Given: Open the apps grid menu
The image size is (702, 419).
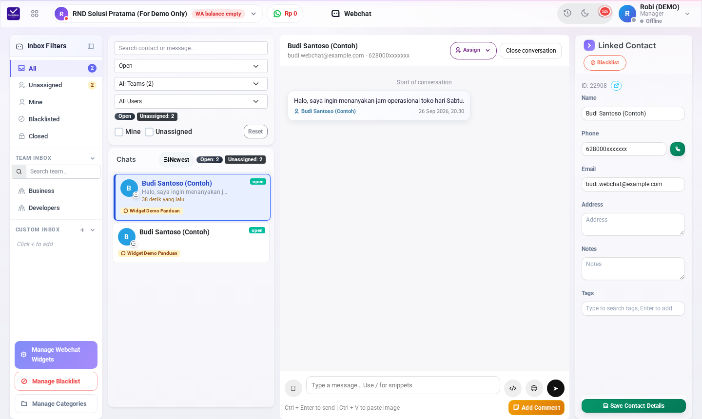Looking at the screenshot, I should click(35, 14).
